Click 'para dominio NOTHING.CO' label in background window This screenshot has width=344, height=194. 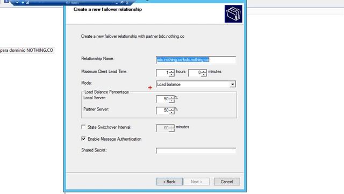(26, 50)
